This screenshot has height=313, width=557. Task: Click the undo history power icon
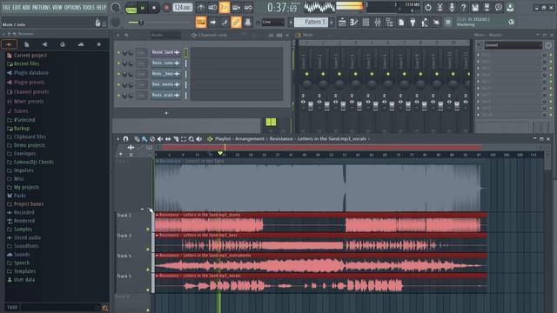pyautogui.click(x=428, y=8)
